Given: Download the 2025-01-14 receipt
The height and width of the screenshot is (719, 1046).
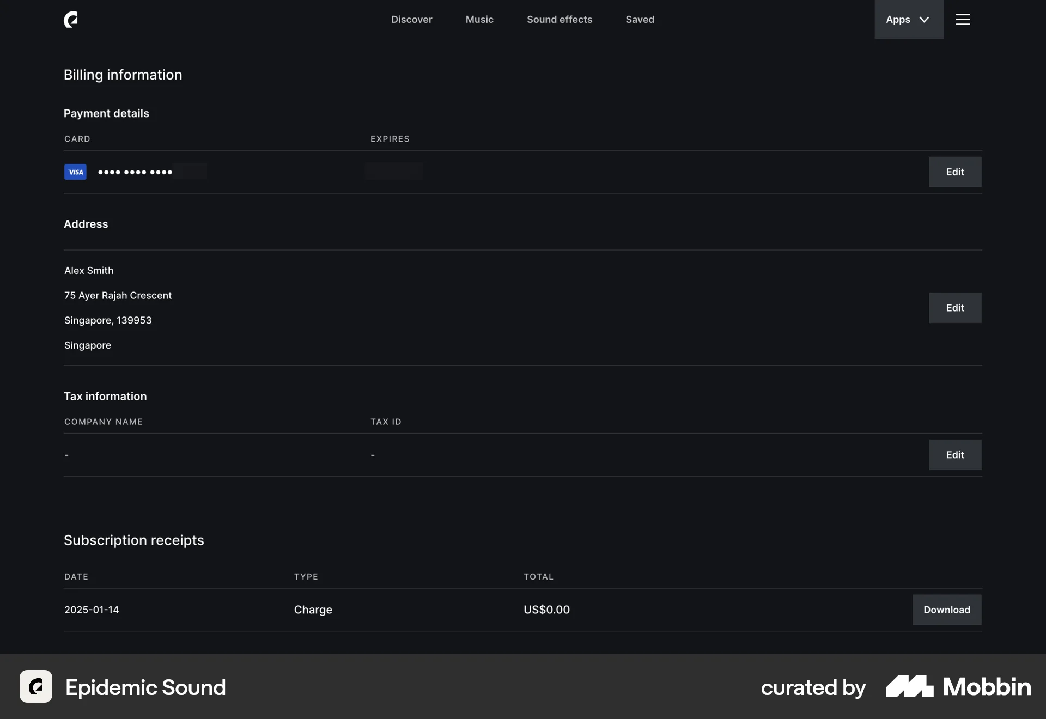Looking at the screenshot, I should (947, 610).
